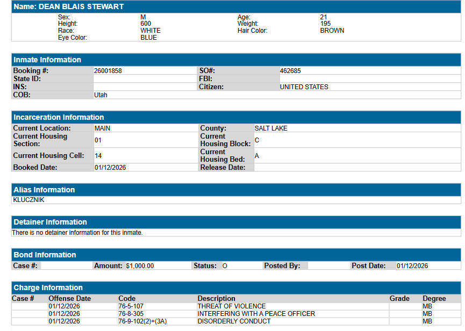
Task: Click the Inmate Information section header
Action: point(47,60)
